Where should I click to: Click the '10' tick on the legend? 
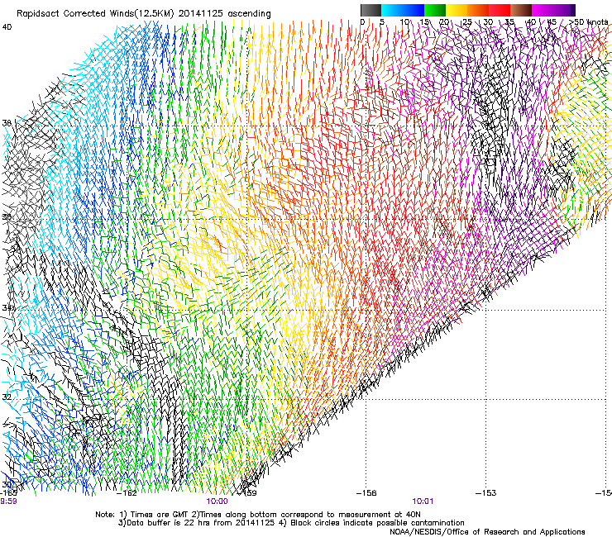[404, 22]
